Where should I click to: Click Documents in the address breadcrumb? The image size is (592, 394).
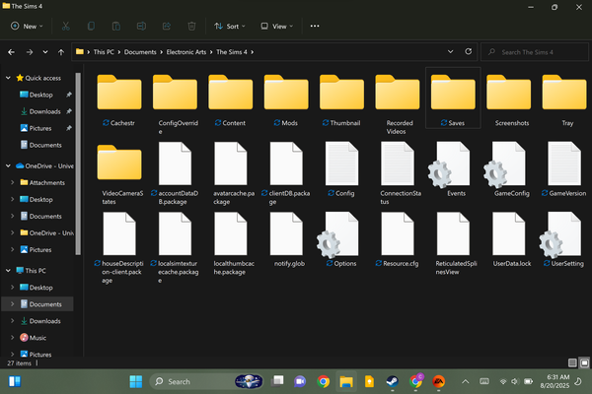pyautogui.click(x=140, y=52)
